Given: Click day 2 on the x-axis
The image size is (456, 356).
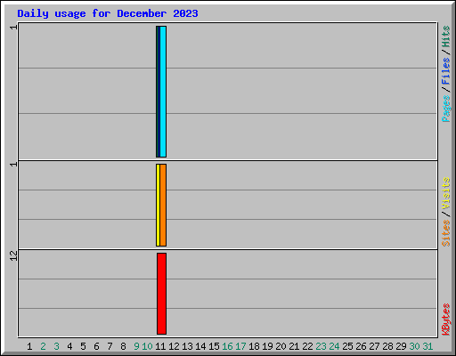Looking at the screenshot, I should [x=43, y=346].
